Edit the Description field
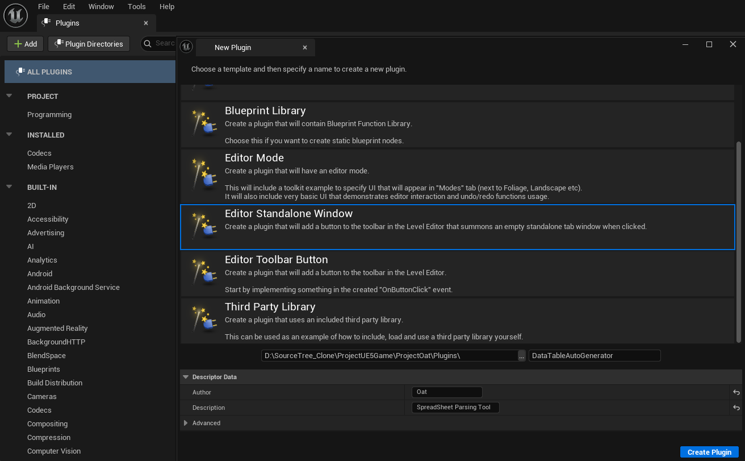Screen dimensions: 745x461 pyautogui.click(x=455, y=408)
